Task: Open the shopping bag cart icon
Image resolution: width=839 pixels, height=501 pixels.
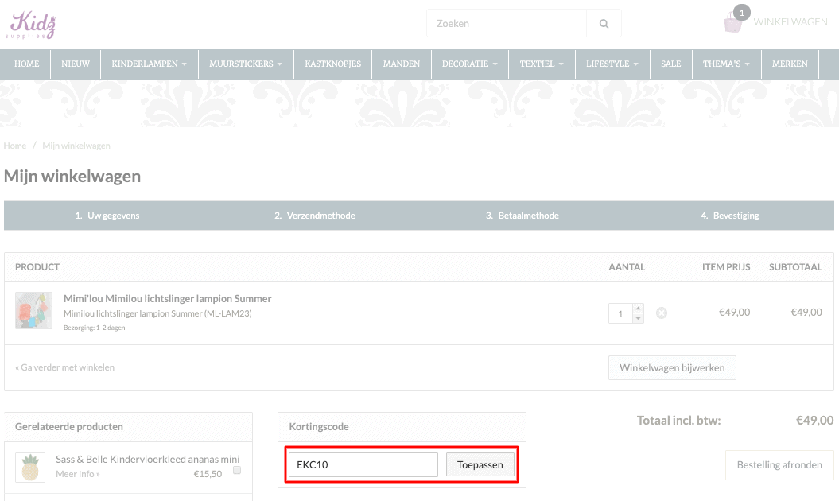Action: [x=733, y=22]
